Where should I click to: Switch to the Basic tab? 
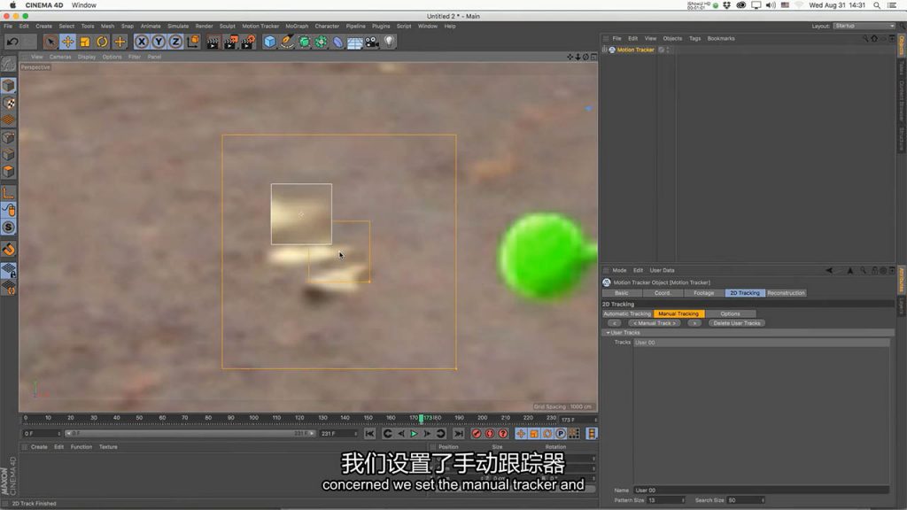pos(621,293)
